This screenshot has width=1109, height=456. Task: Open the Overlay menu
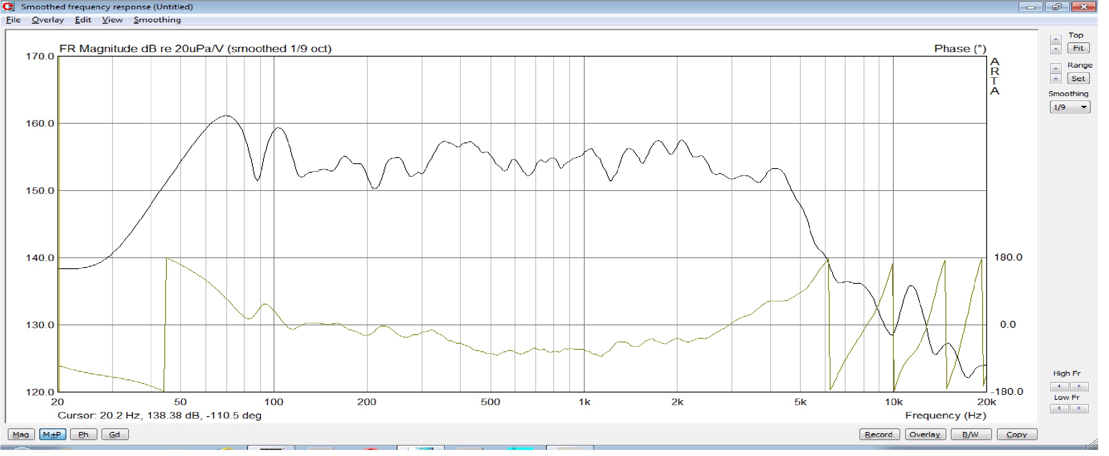47,20
